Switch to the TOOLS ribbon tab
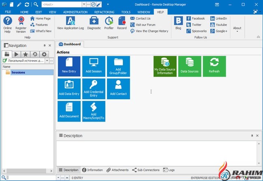 coord(126,12)
